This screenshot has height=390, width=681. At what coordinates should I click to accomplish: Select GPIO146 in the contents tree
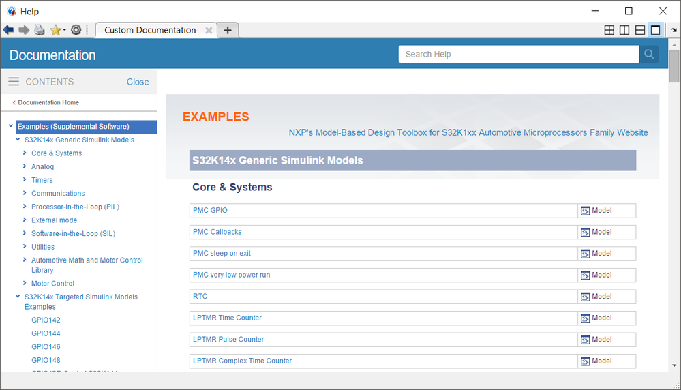(x=46, y=347)
